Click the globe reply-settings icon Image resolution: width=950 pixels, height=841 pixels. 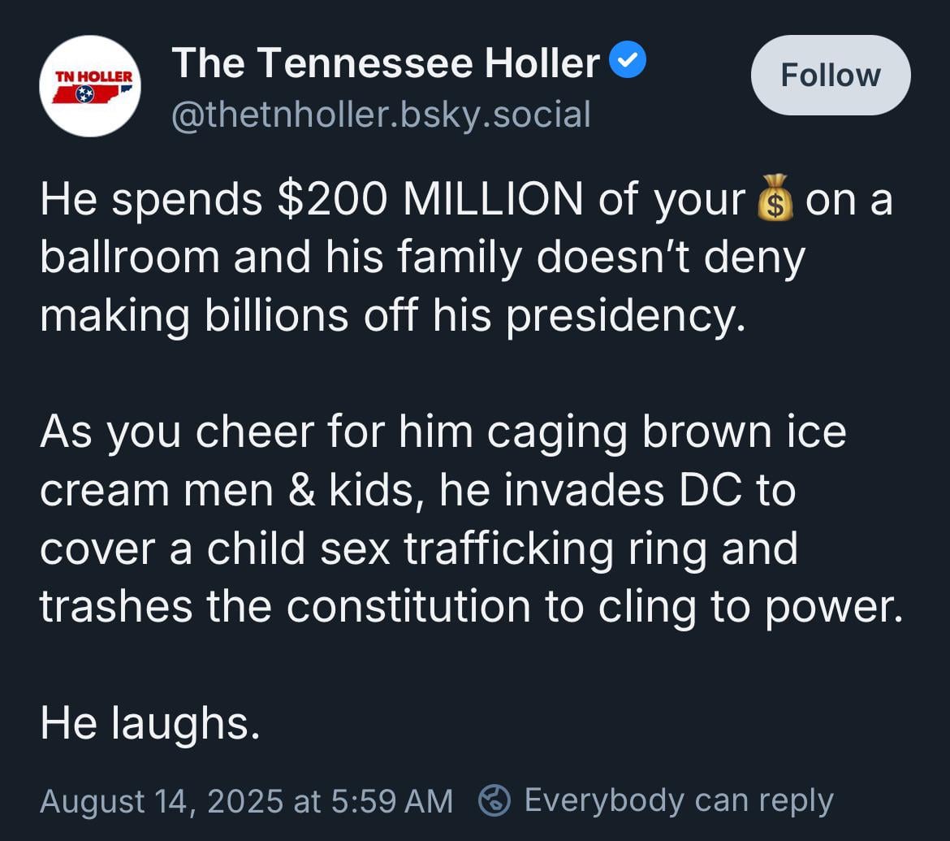click(494, 800)
